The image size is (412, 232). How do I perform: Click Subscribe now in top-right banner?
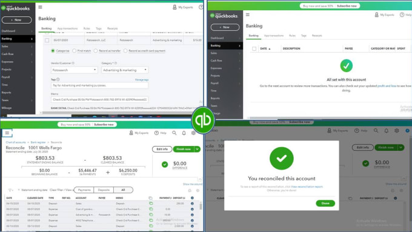[x=347, y=6]
